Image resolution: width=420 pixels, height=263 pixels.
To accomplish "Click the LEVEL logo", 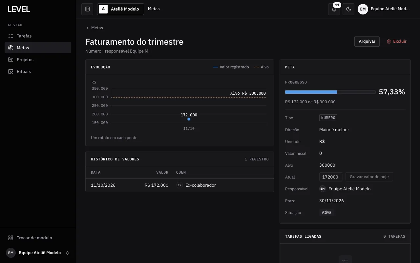I will coord(19,9).
